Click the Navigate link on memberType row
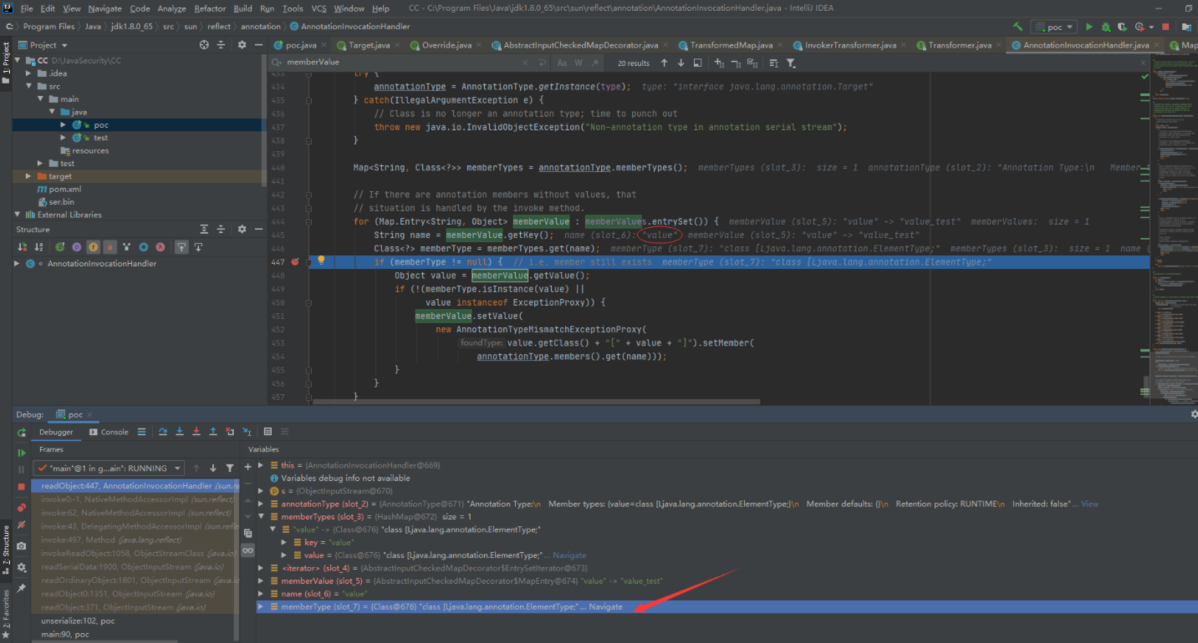The image size is (1198, 643). (605, 606)
